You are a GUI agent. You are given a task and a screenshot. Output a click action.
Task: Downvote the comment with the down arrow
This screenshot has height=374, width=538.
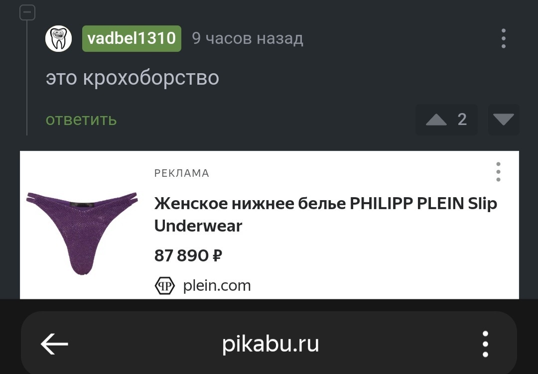[503, 120]
